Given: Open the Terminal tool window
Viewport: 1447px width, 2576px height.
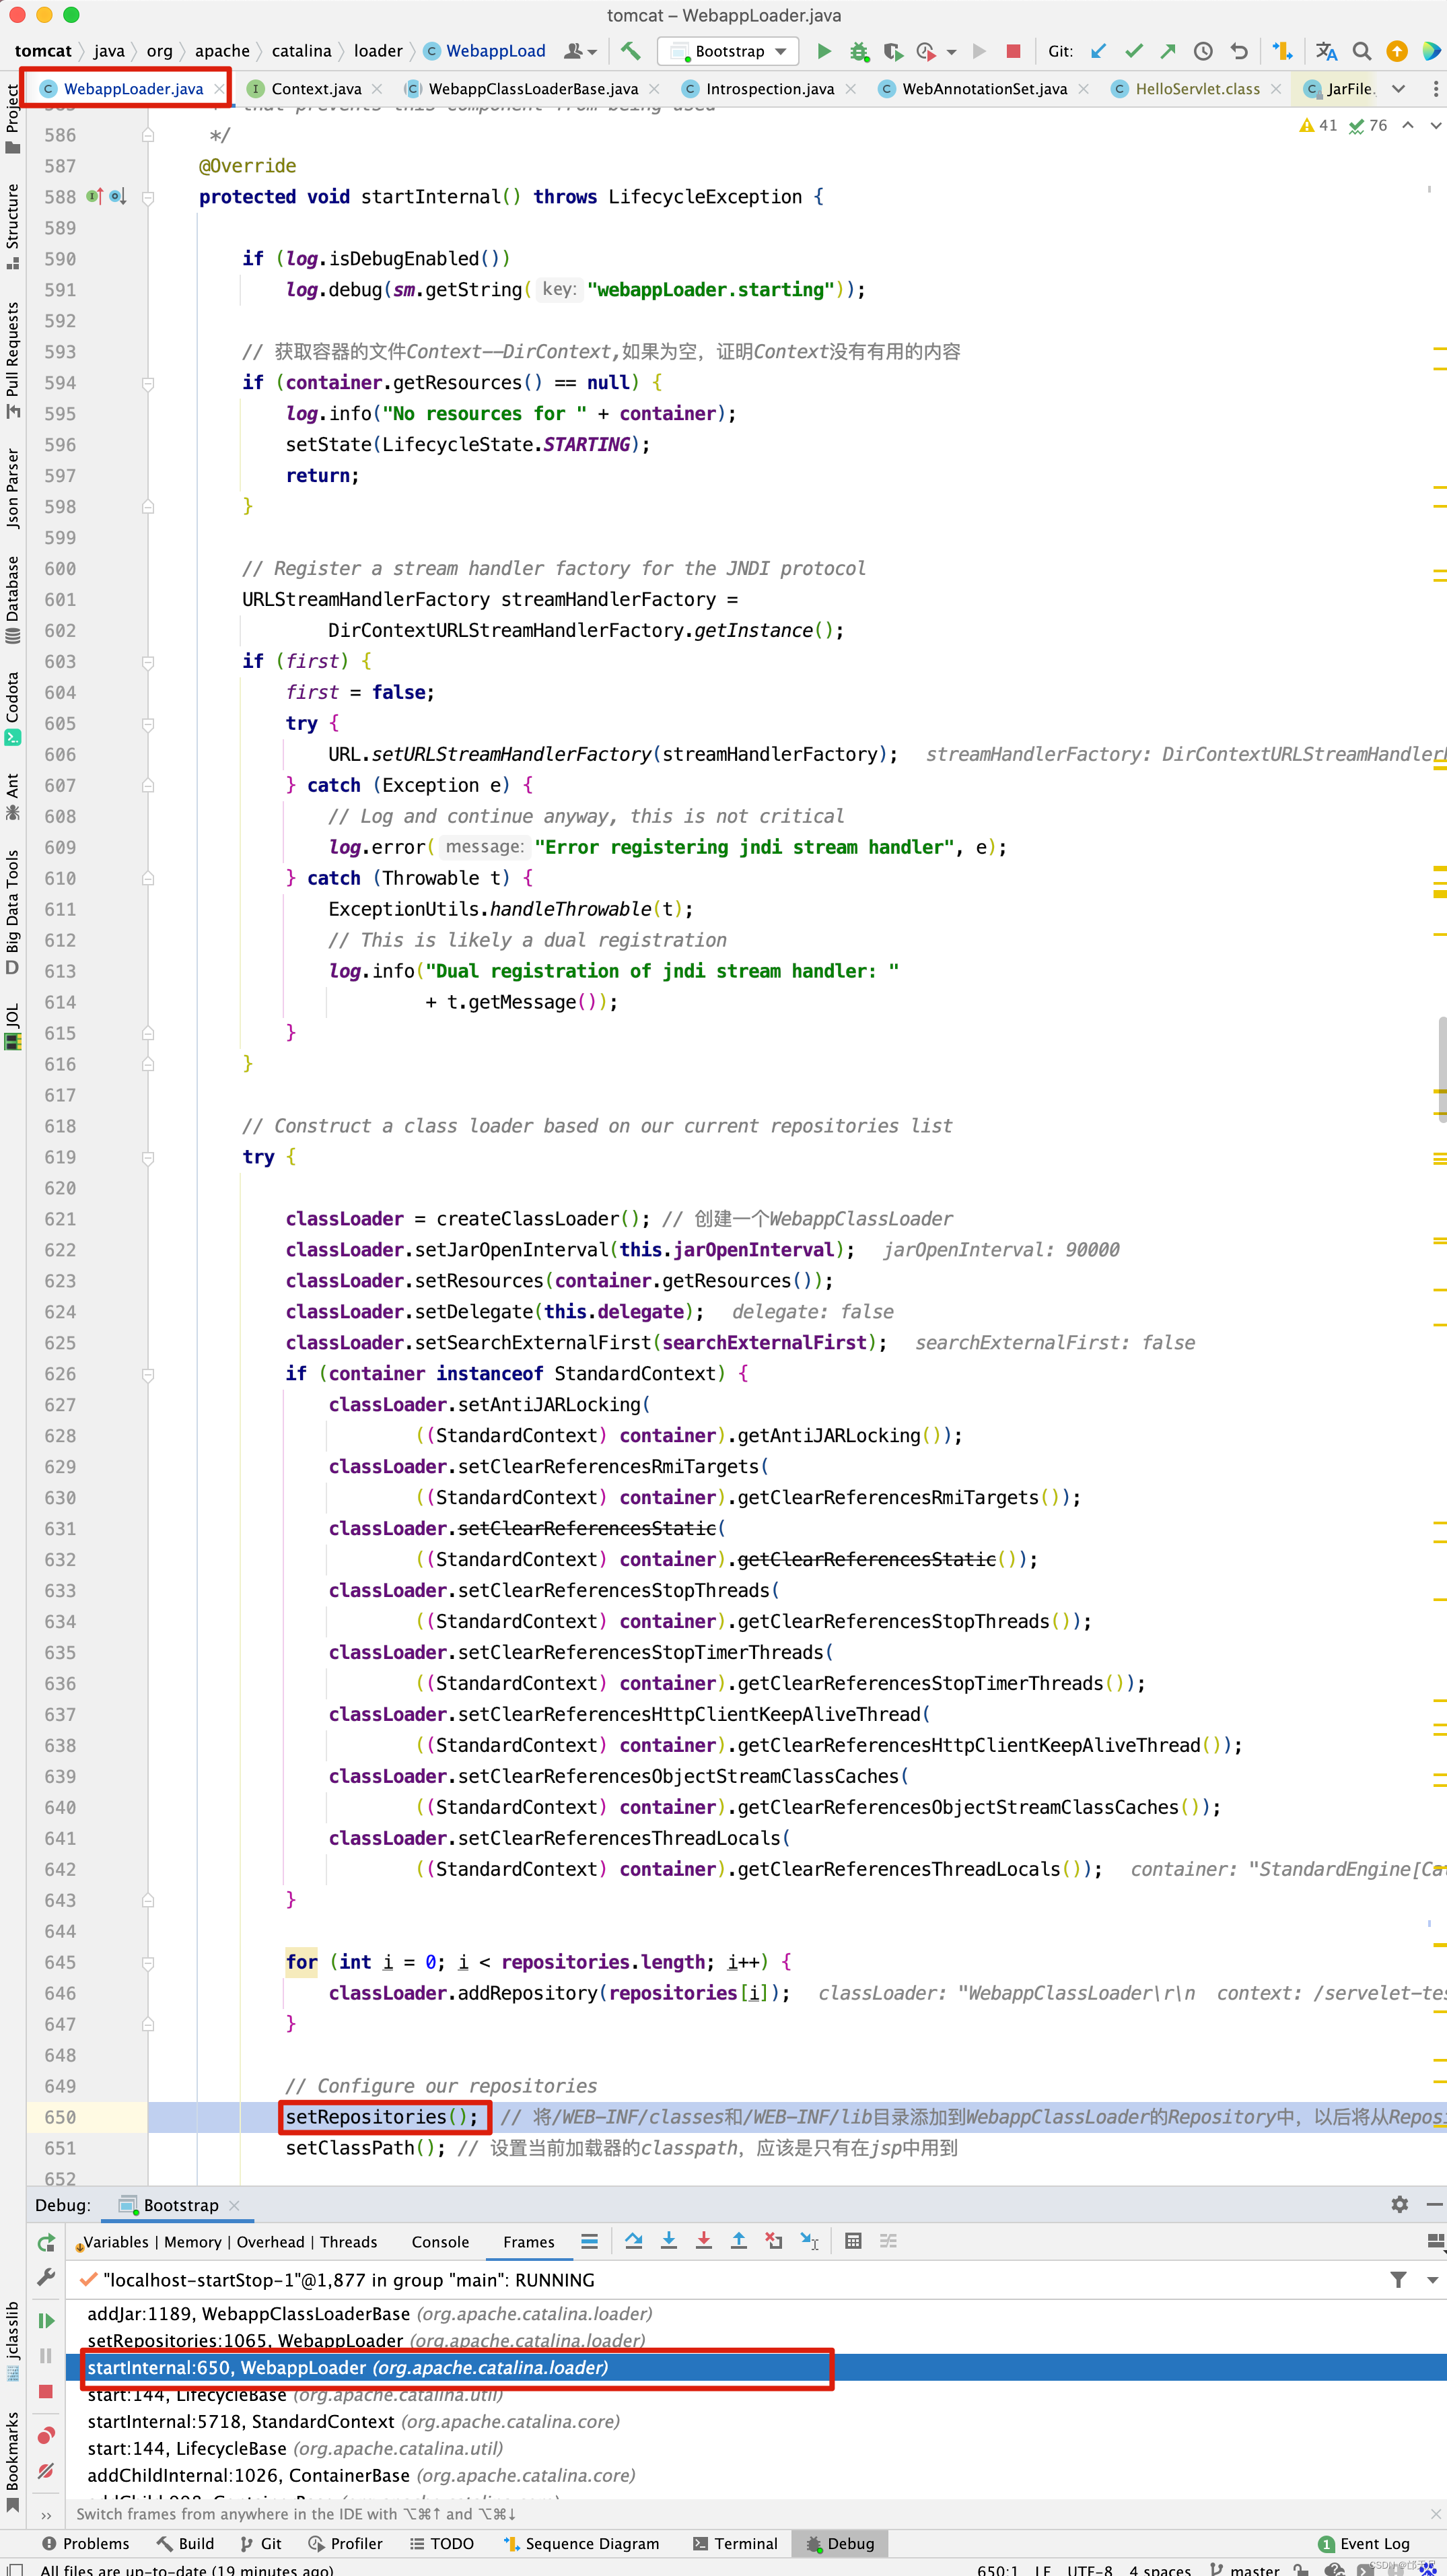Looking at the screenshot, I should click(x=734, y=2543).
